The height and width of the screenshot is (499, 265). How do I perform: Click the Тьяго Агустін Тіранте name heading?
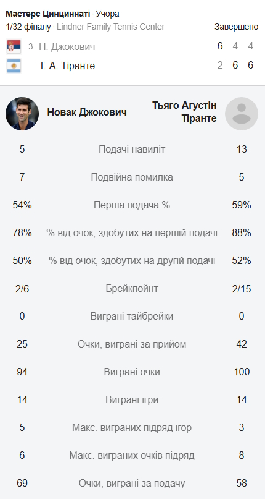[x=184, y=112]
